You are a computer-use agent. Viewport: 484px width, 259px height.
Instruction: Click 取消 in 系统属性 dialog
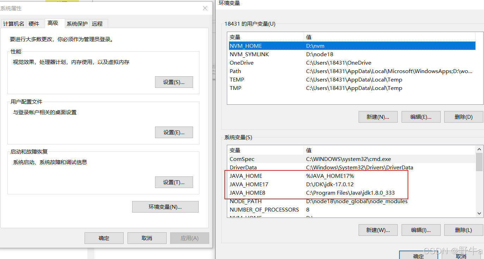147,238
